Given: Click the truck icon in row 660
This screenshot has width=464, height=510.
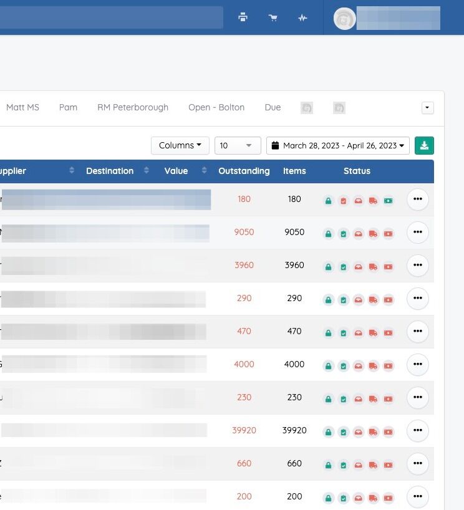Looking at the screenshot, I should point(373,465).
